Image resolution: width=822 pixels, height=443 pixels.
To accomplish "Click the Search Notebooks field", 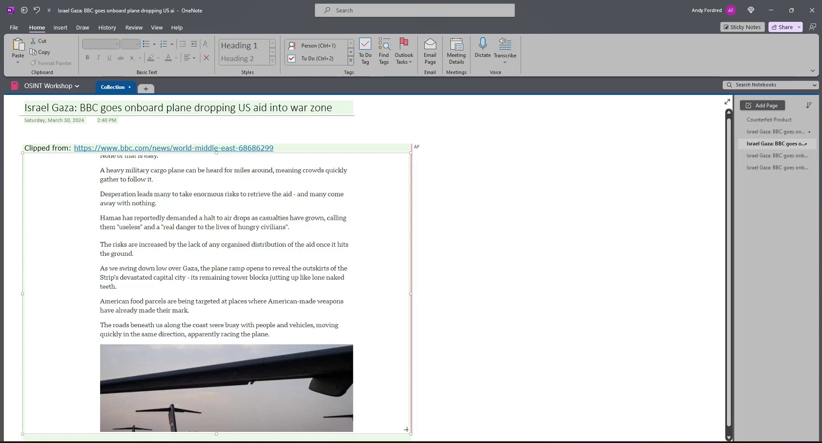I will pos(771,85).
